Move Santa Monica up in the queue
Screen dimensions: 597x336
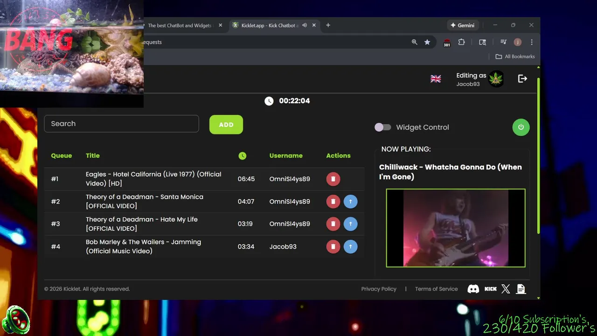[350, 202]
